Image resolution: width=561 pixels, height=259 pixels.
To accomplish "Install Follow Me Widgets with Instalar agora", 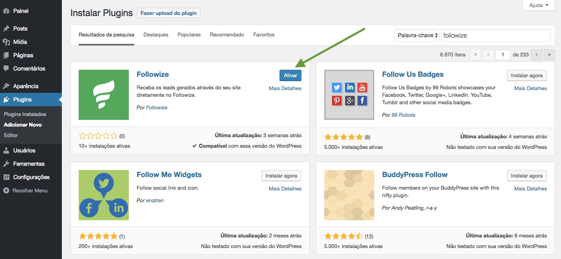I will click(281, 176).
